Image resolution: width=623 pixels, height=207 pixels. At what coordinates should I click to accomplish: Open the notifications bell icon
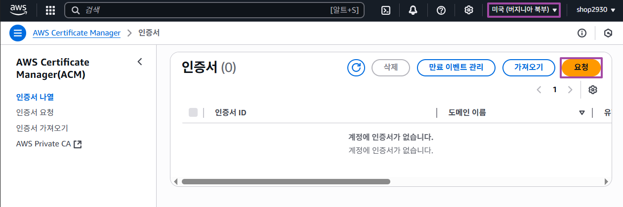tap(413, 10)
